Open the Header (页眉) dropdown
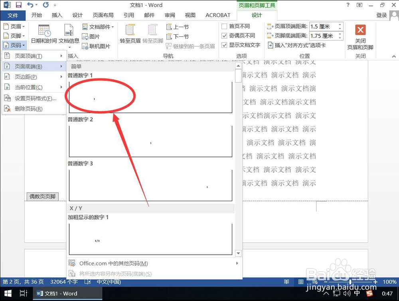Screen dimensions: 399x301 tap(14, 26)
